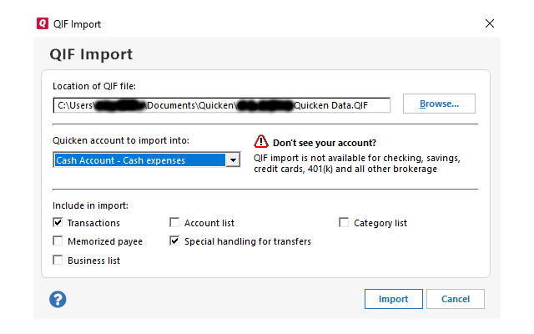534x334 pixels.
Task: Click "Don't see your account?" text
Action: [x=325, y=143]
